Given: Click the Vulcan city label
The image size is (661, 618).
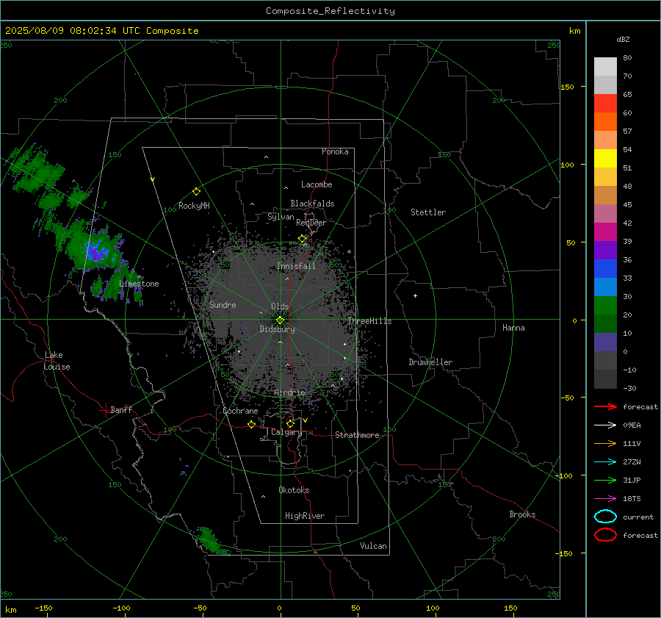Looking at the screenshot, I should pyautogui.click(x=374, y=546).
